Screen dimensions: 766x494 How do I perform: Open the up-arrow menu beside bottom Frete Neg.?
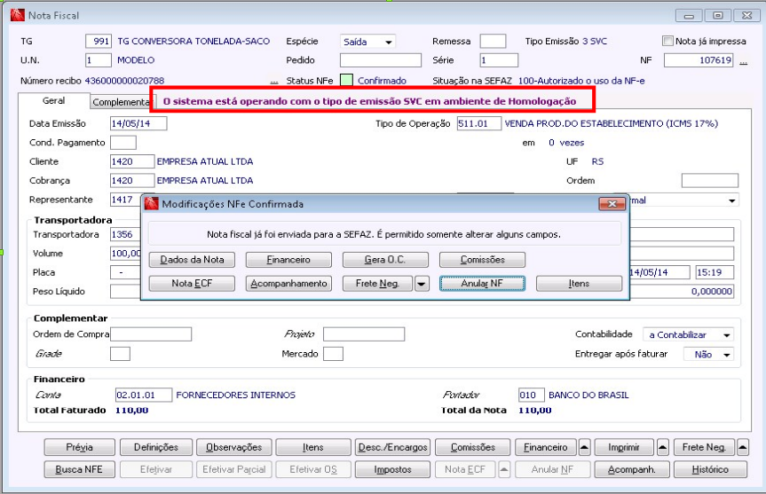[743, 447]
